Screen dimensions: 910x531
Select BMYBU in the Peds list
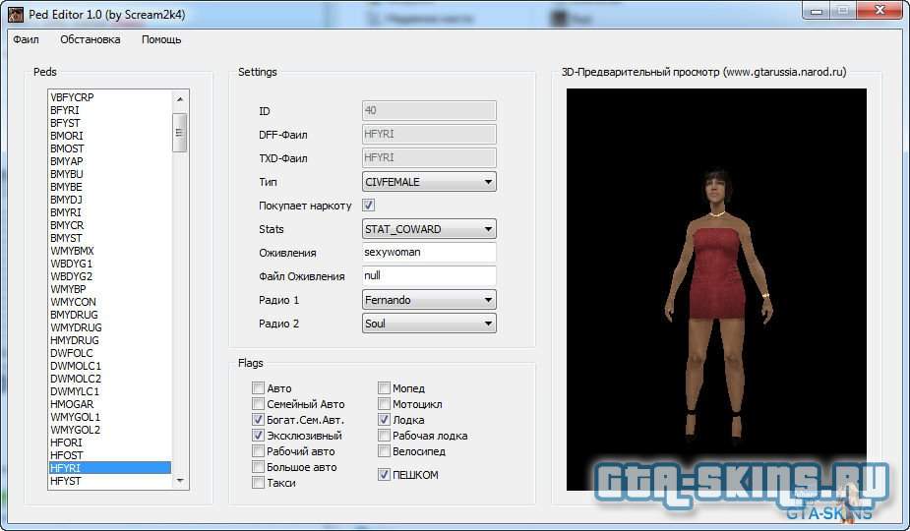click(x=110, y=174)
